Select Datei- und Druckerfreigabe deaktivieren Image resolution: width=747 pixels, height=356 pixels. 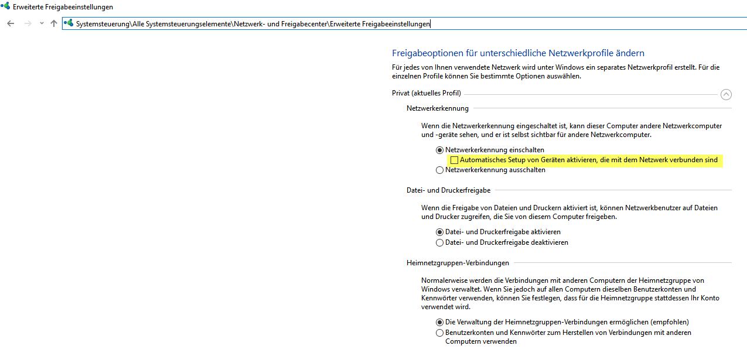pyautogui.click(x=440, y=242)
